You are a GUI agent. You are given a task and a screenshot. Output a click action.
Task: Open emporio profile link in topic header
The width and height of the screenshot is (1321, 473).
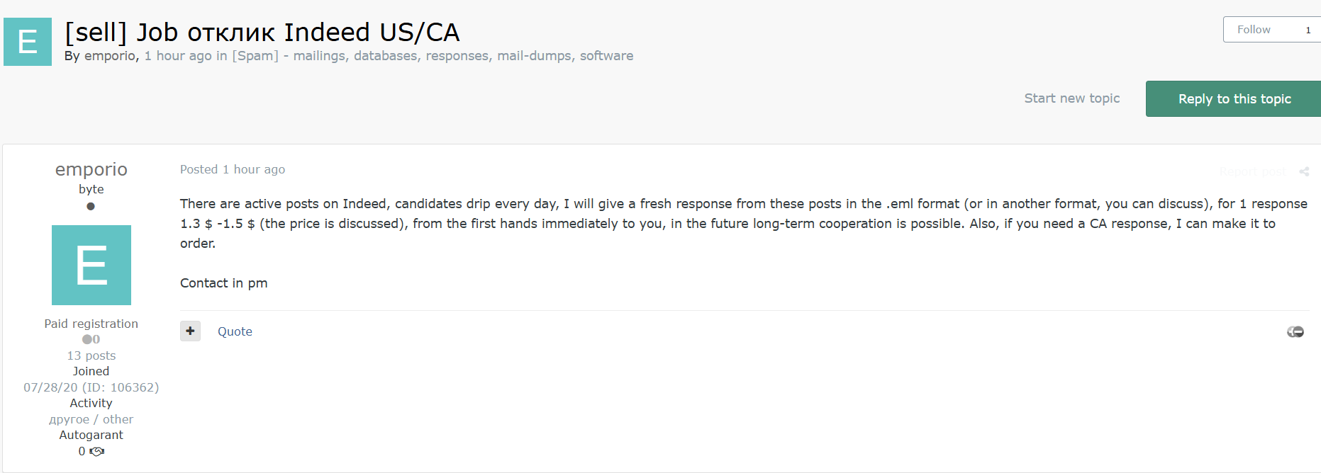point(110,56)
